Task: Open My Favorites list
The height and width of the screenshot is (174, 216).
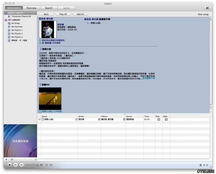Action: pos(17,27)
